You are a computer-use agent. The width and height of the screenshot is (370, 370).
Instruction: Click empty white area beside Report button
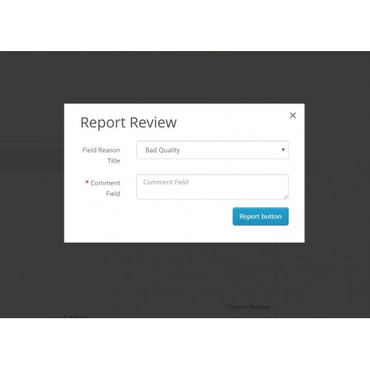(148, 217)
